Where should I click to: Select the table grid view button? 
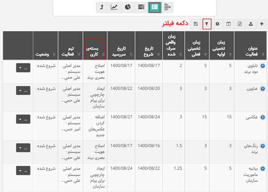pos(154,7)
